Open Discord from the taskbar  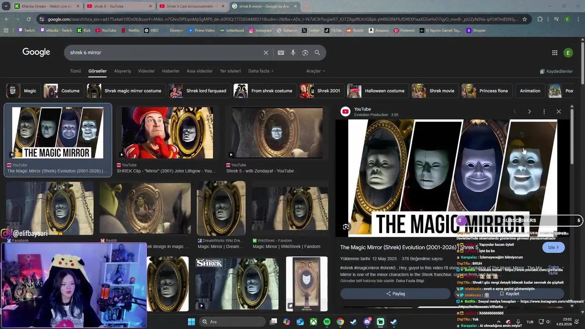[367, 322]
